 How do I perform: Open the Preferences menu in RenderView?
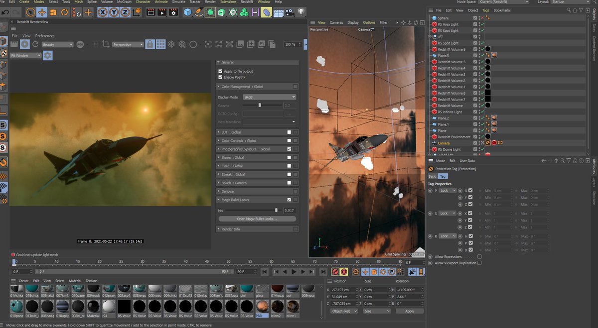[x=45, y=36]
